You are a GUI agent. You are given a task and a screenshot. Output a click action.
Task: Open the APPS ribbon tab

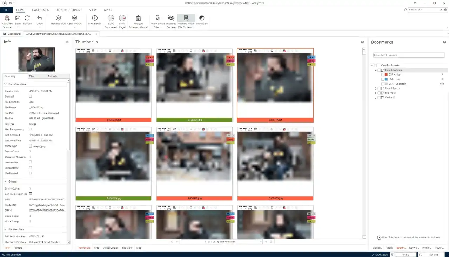pos(107,10)
